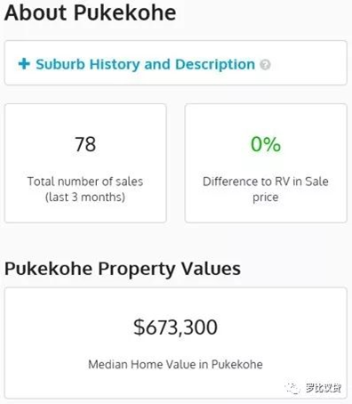
Task: Click Difference to RV in Sale price text
Action: click(266, 190)
